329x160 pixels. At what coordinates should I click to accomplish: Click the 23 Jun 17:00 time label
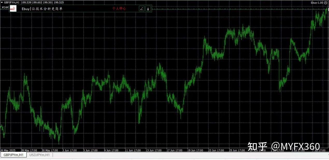click(x=216, y=150)
